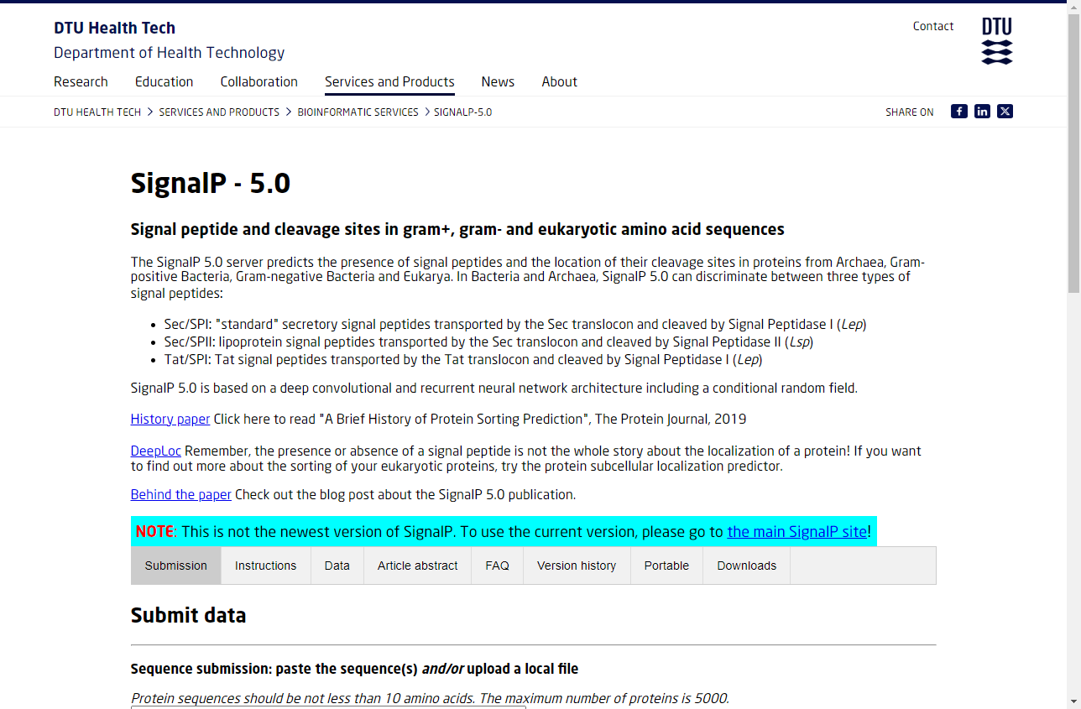Open the Downloads tab
Viewport: 1081px width, 709px height.
[x=747, y=566]
